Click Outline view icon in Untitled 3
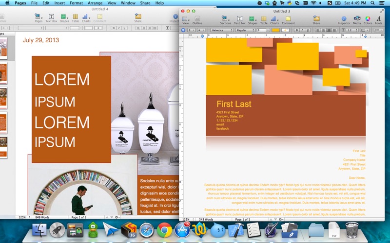390x243 pixels. [197, 18]
